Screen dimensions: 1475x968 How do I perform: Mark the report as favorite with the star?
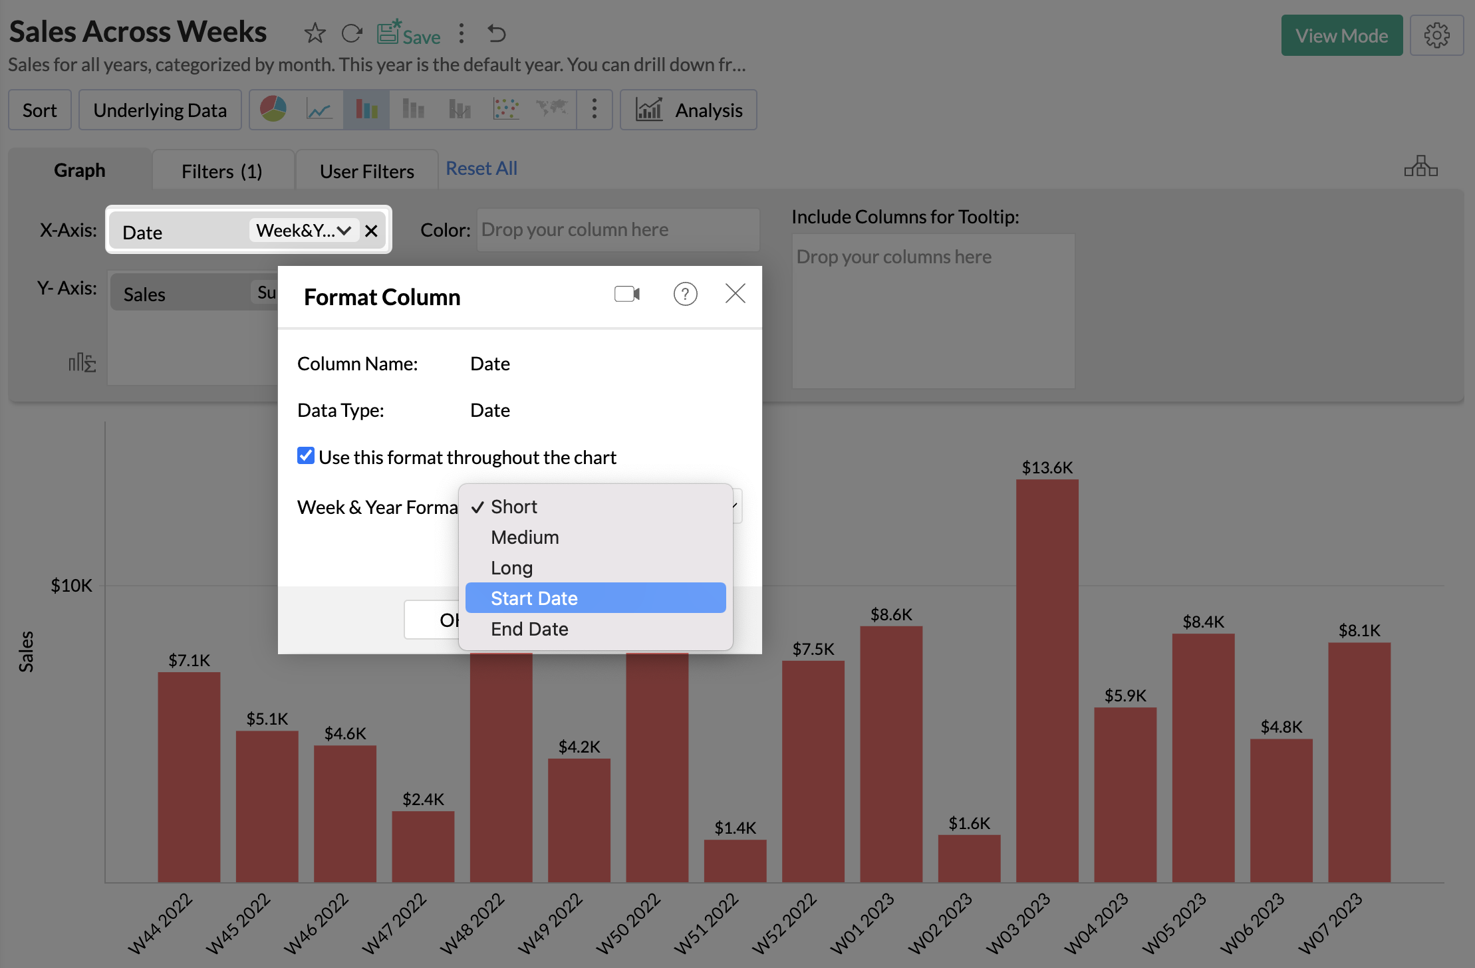315,33
